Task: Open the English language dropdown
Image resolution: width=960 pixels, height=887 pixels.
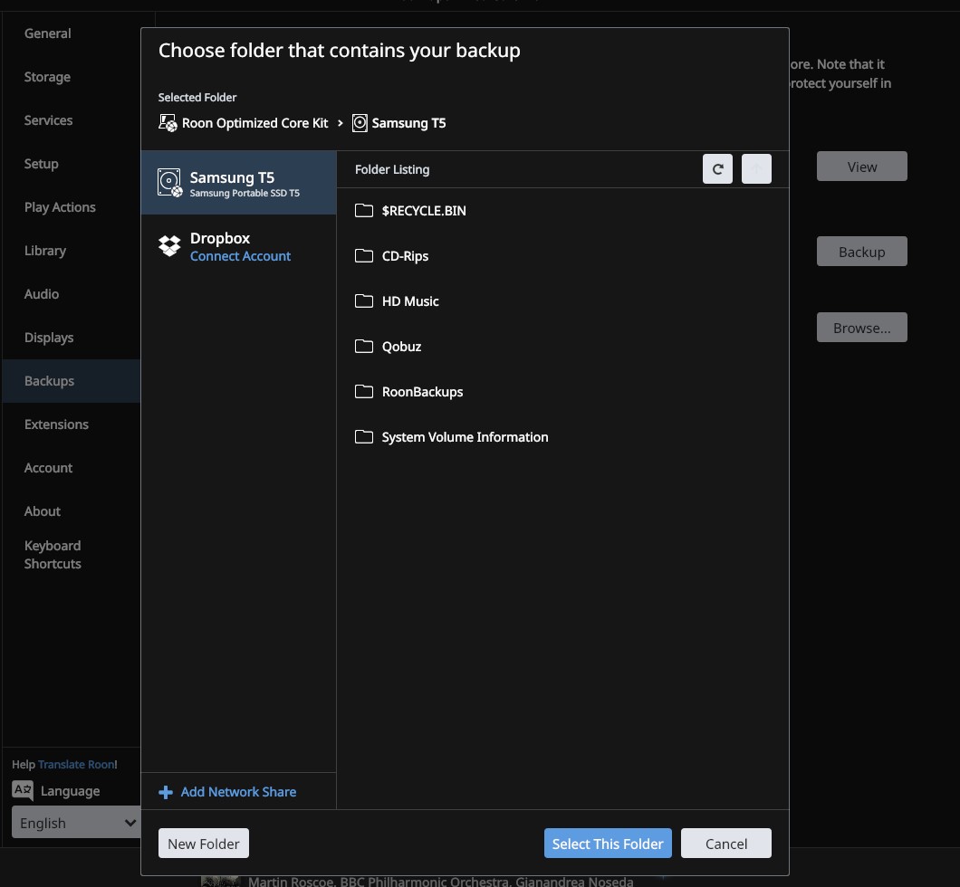Action: (76, 823)
